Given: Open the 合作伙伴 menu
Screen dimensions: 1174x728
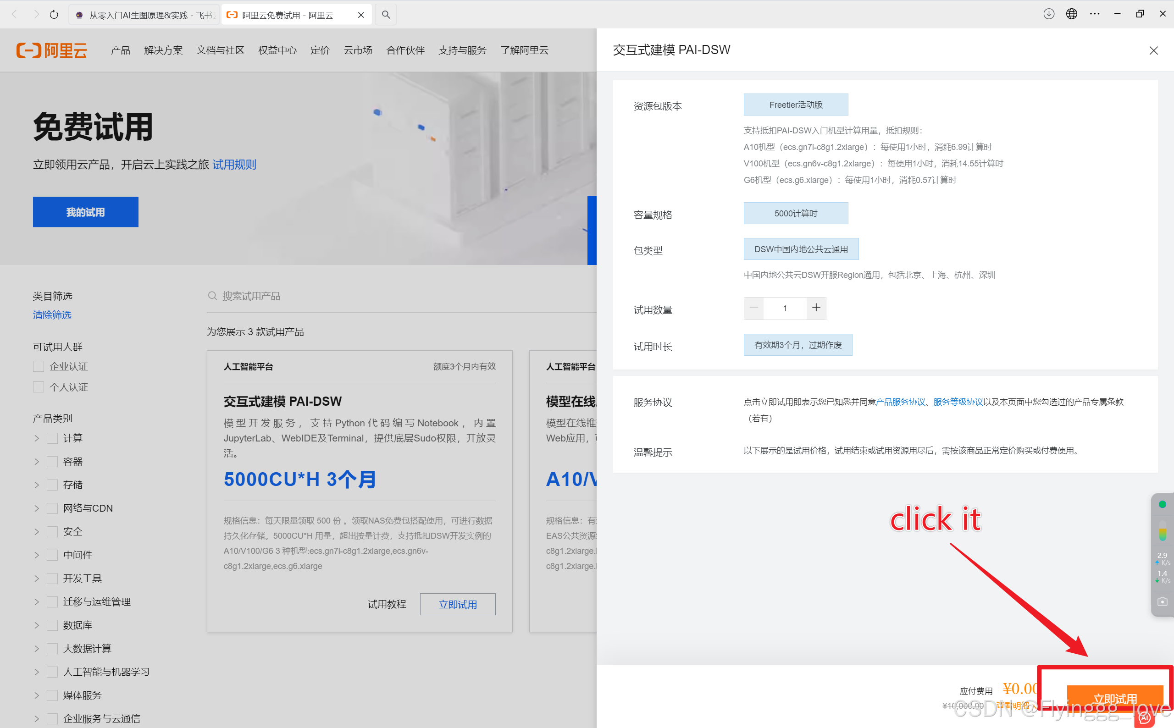Looking at the screenshot, I should (405, 50).
